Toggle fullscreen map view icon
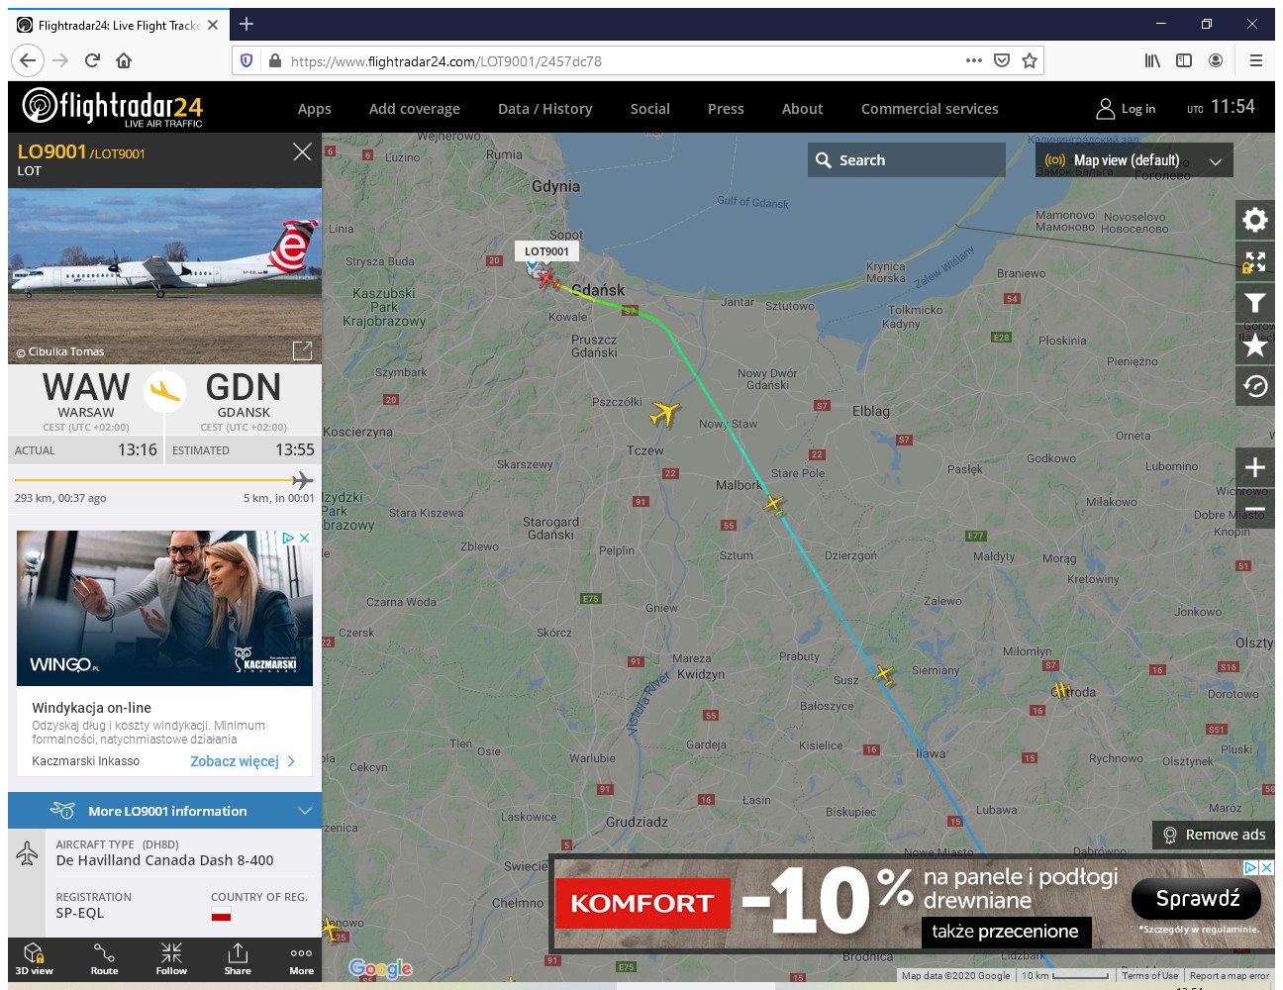1283x990 pixels. [1254, 261]
